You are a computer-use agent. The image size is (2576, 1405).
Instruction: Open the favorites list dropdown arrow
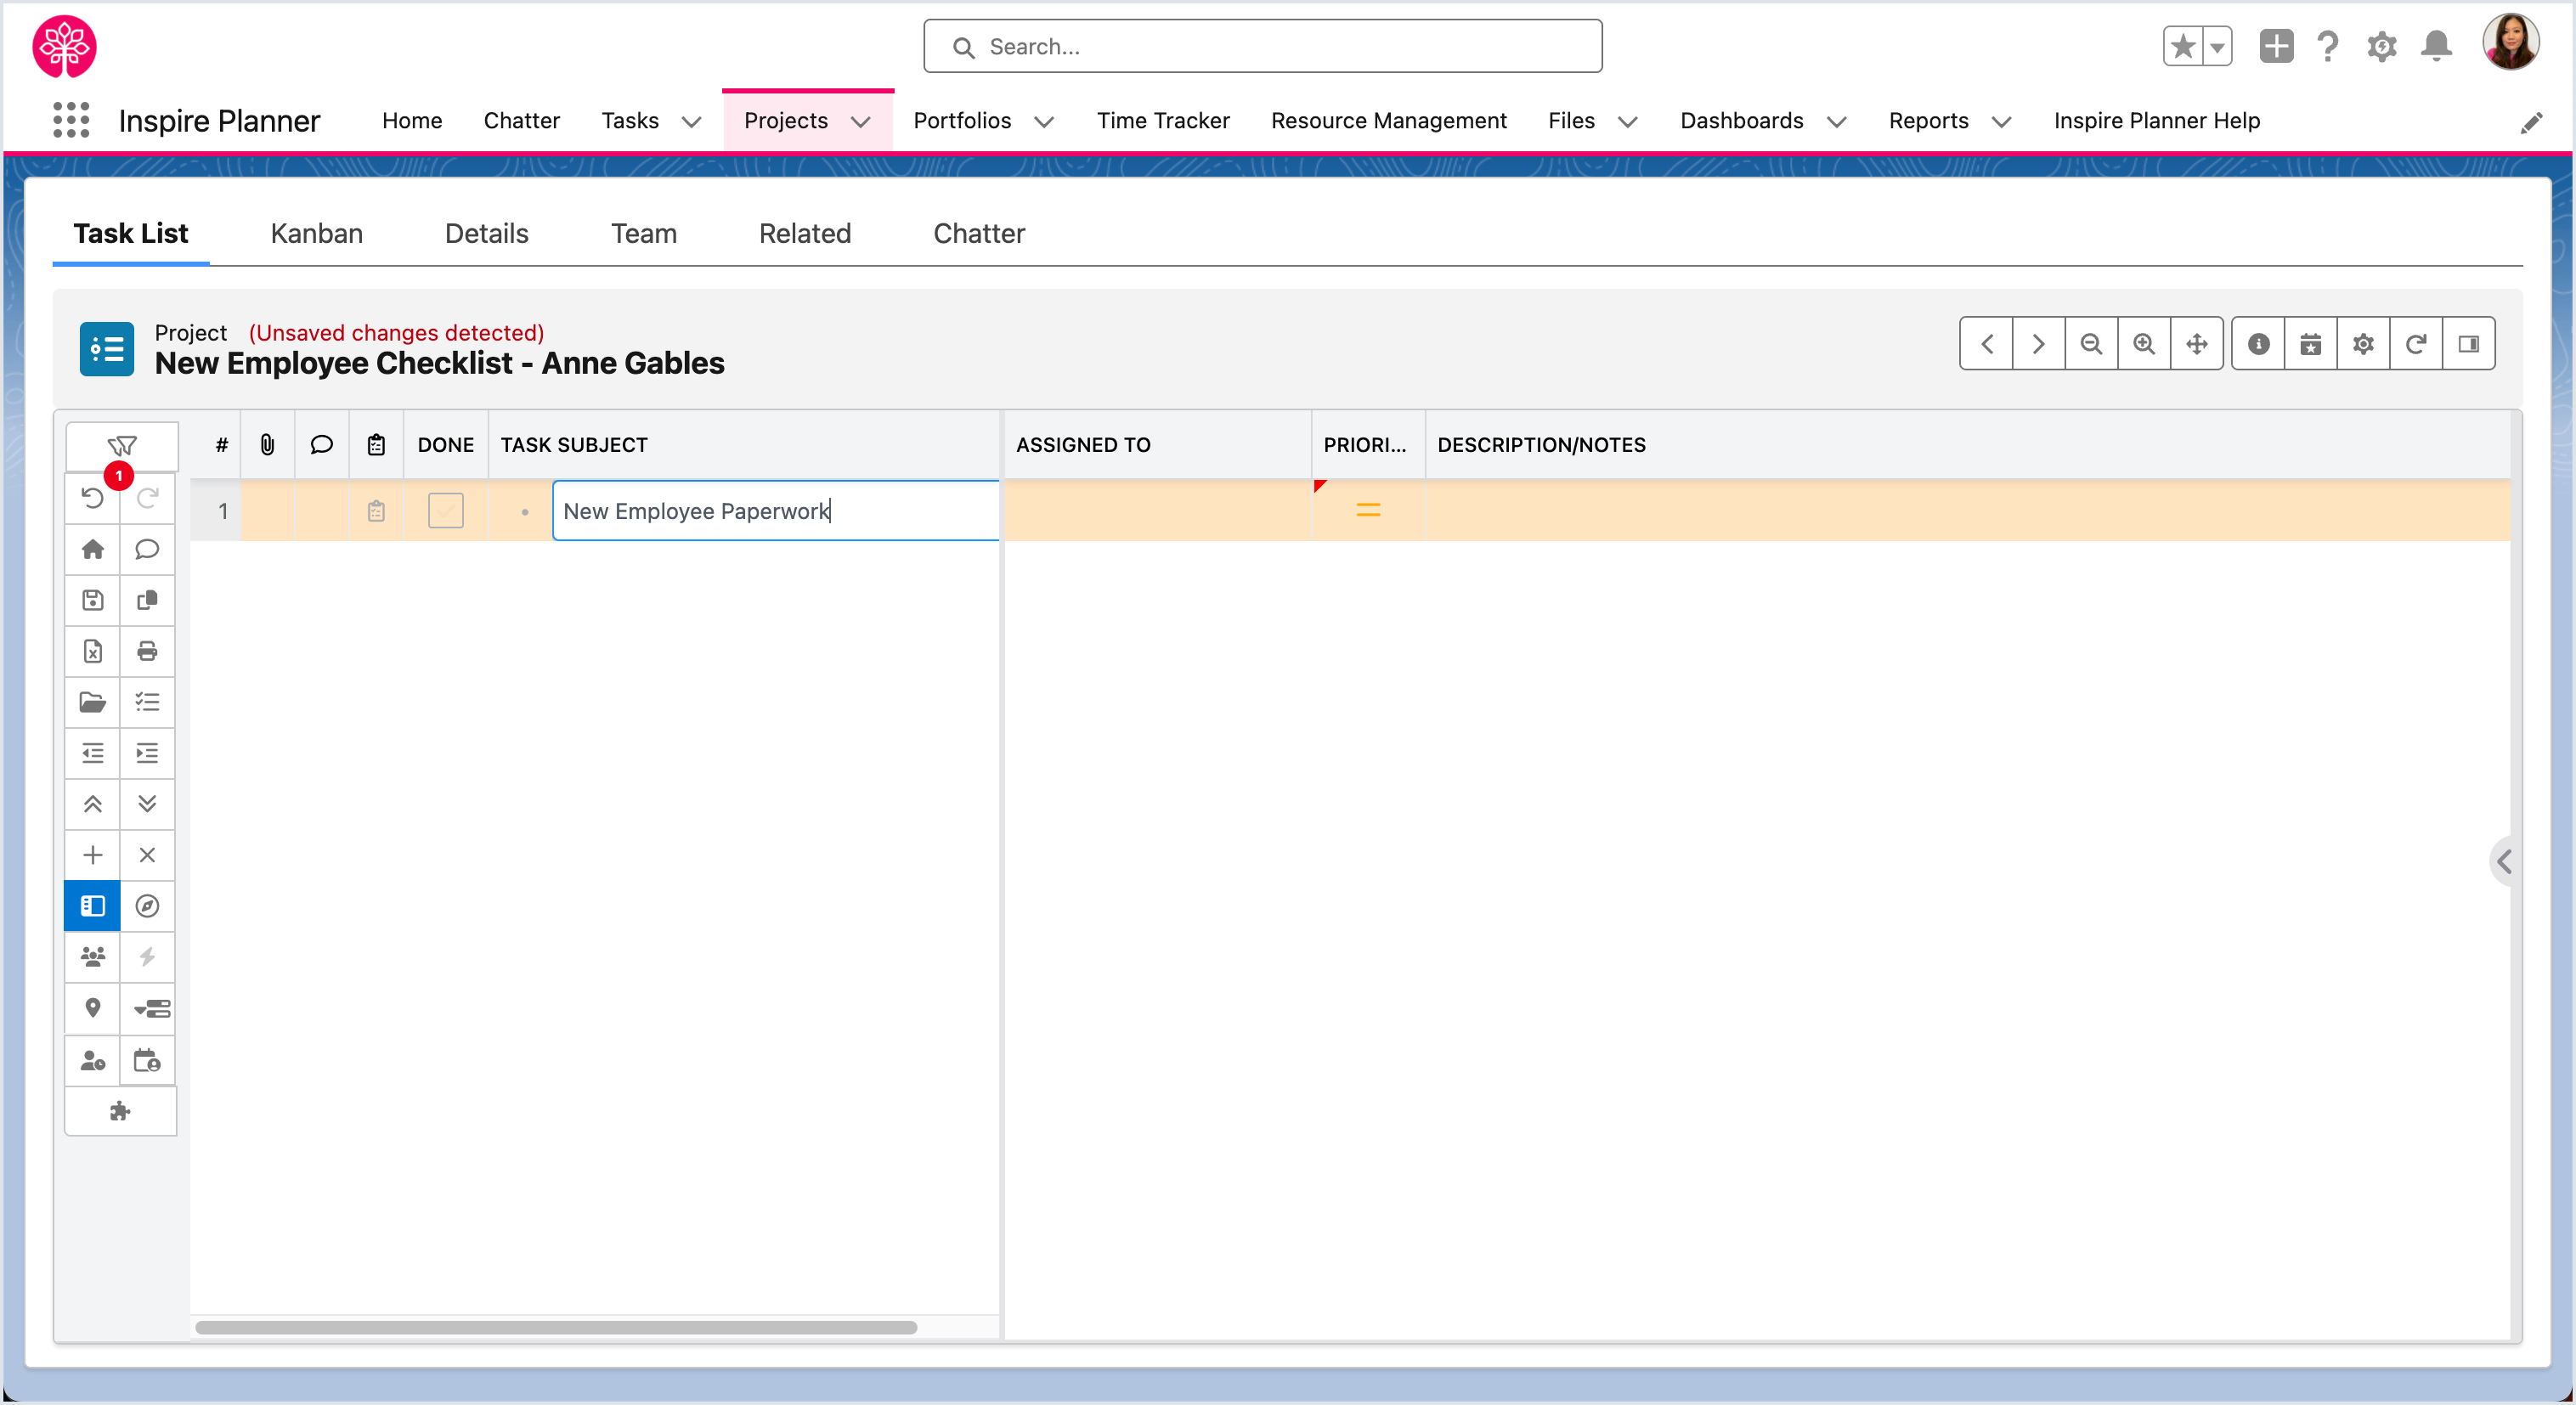[x=2217, y=46]
